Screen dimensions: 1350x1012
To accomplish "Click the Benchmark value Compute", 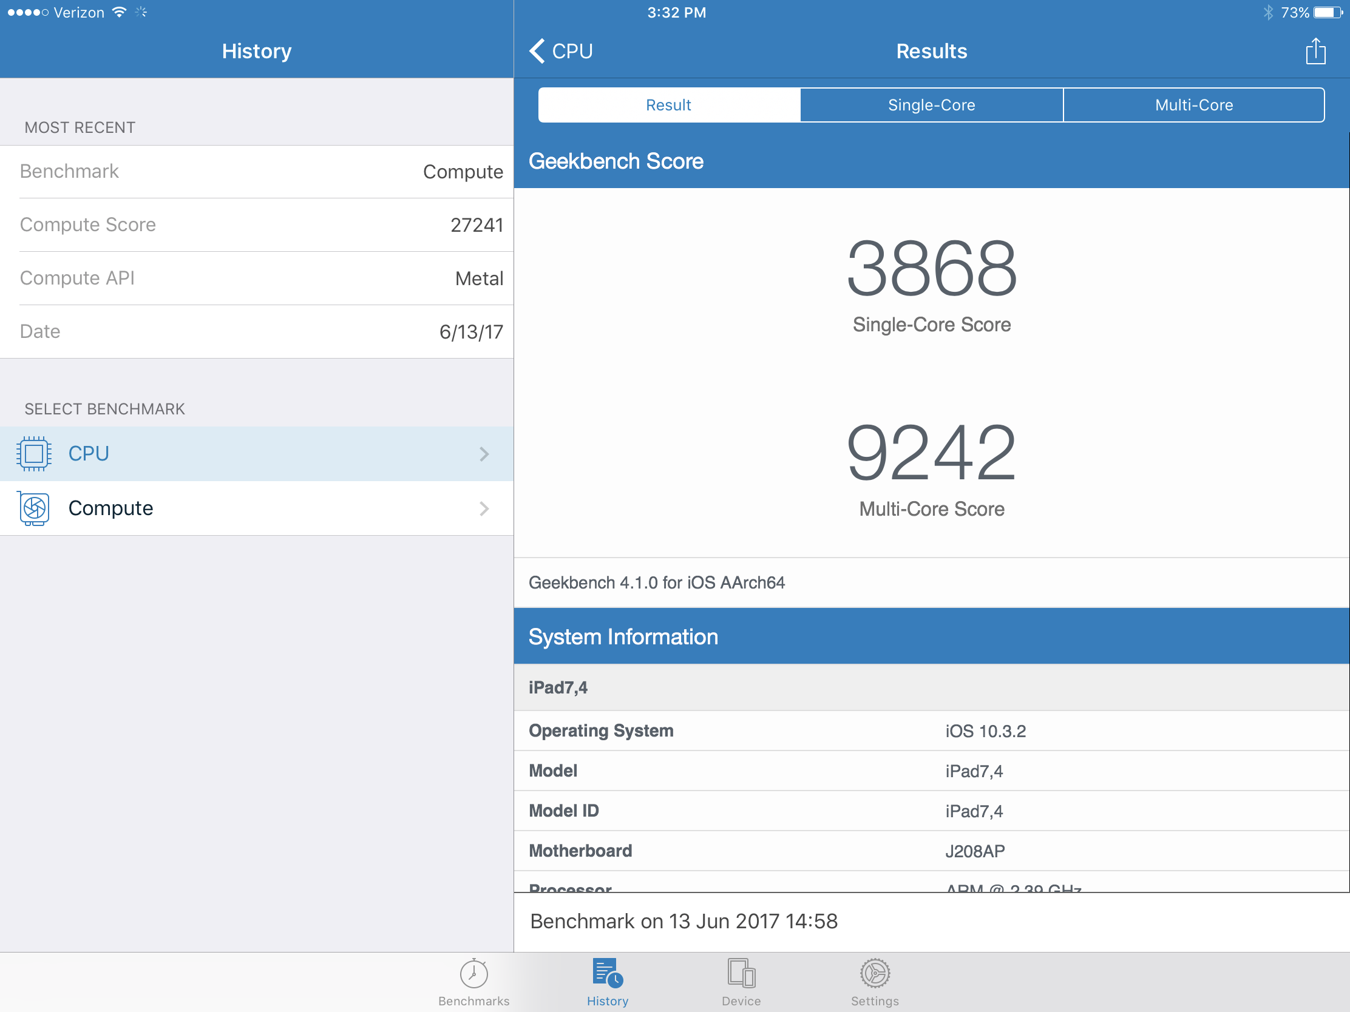I will 463,172.
